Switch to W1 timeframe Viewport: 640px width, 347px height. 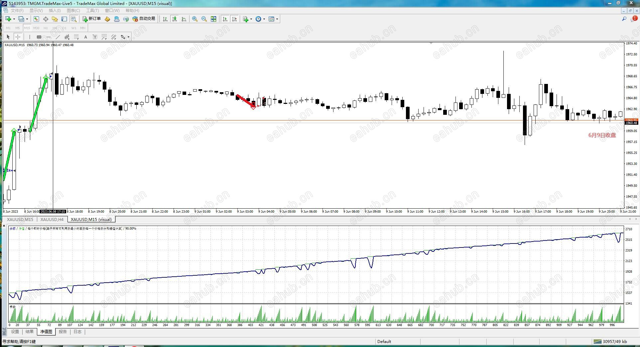73,28
